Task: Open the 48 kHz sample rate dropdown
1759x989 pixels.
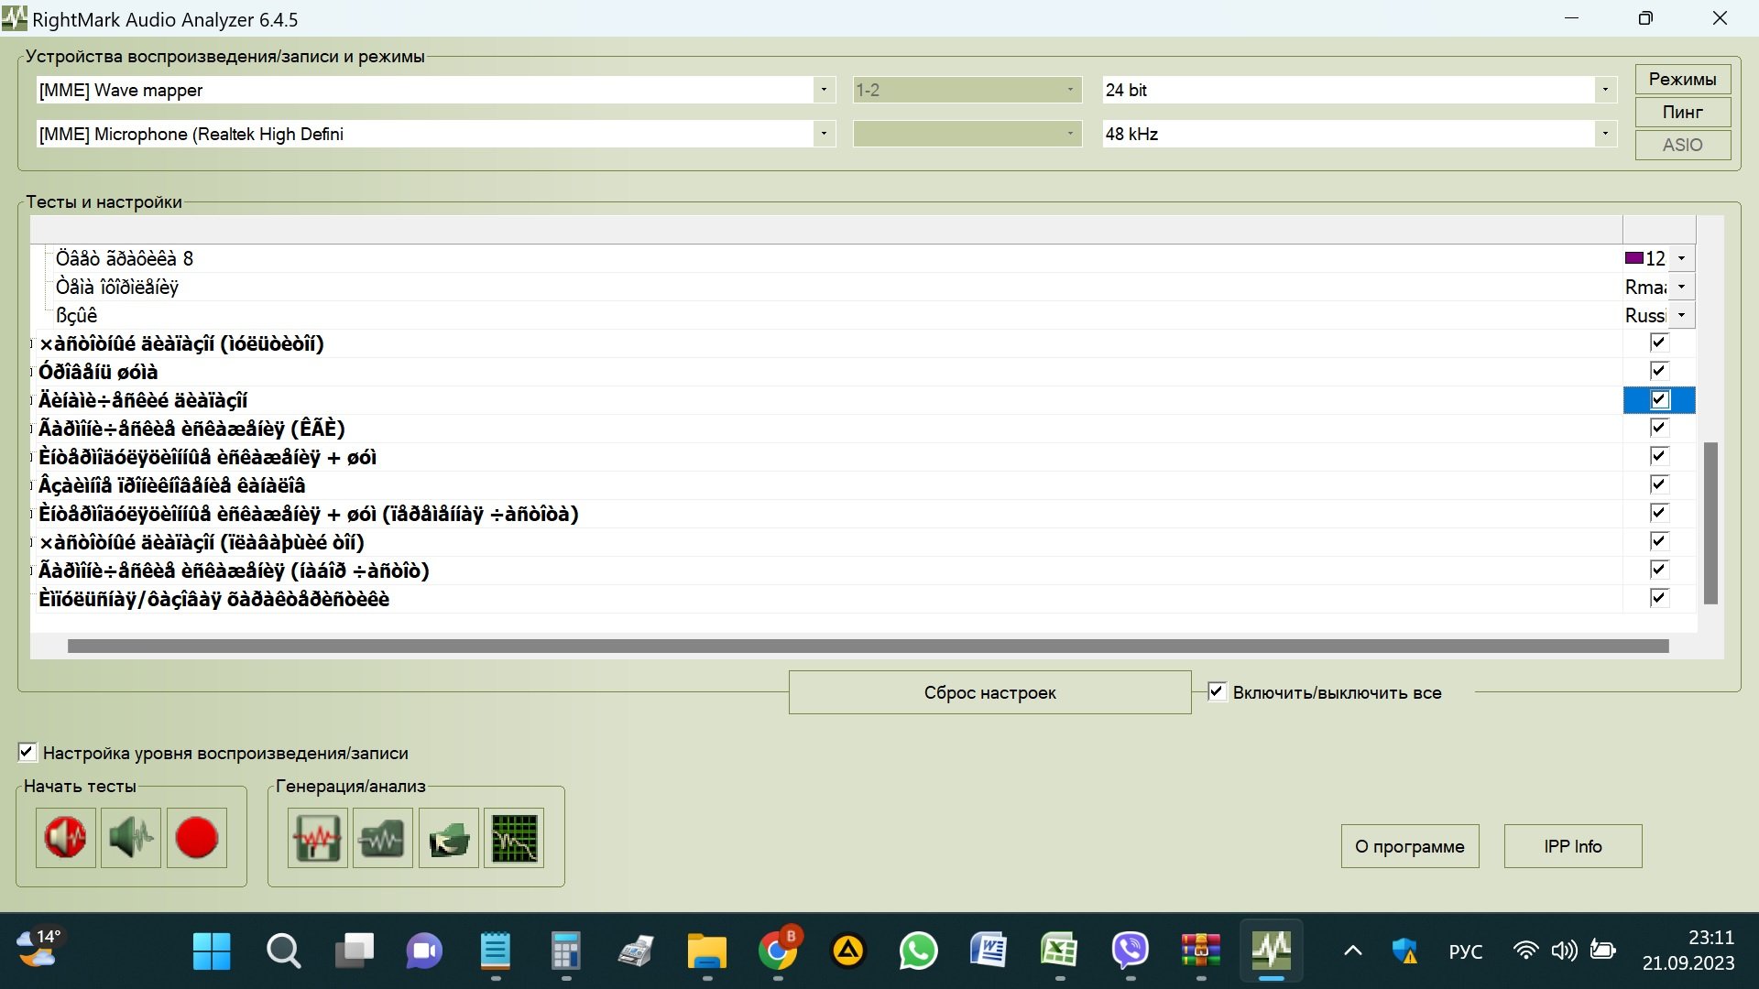Action: (1604, 134)
